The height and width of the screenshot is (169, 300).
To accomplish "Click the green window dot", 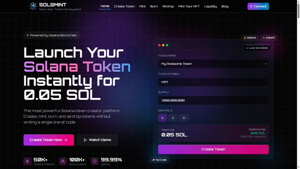I will pyautogui.click(x=167, y=45).
